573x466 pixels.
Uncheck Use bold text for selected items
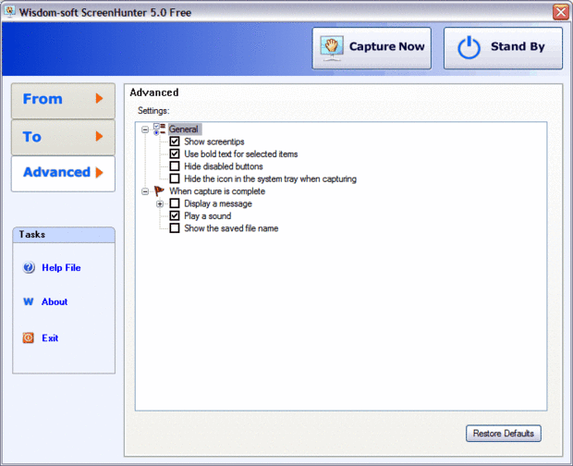pos(175,153)
